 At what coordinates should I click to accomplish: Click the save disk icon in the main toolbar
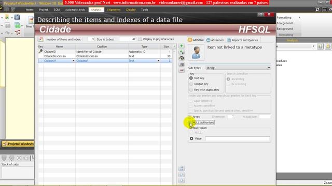17,17
